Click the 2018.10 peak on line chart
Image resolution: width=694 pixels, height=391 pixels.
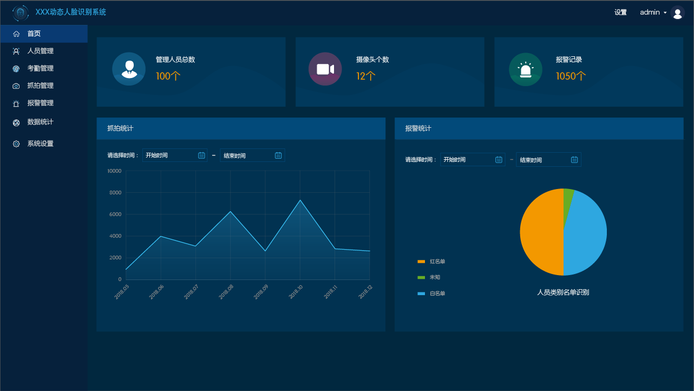click(x=300, y=200)
